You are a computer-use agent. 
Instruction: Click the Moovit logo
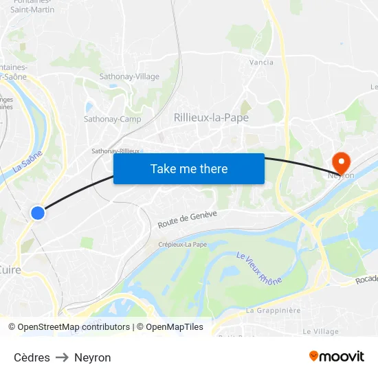[337, 356]
